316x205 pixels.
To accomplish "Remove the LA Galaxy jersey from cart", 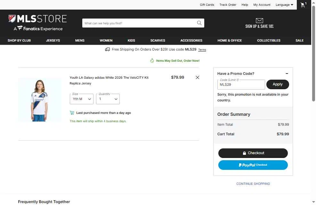I will tap(197, 77).
